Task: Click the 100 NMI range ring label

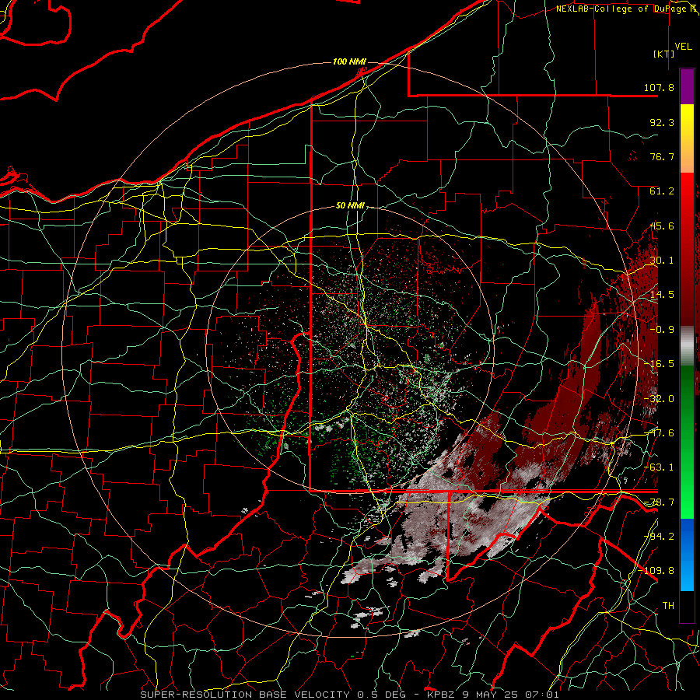Action: click(349, 61)
